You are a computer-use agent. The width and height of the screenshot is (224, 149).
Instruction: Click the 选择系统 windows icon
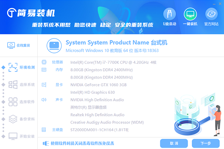point(13,84)
